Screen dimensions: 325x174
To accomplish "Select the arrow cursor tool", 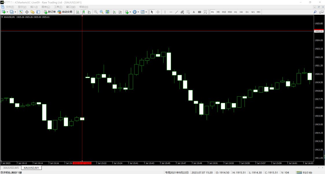I will [152, 12].
